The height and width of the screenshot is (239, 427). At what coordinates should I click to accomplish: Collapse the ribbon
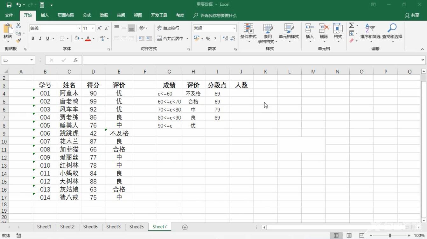coord(422,49)
